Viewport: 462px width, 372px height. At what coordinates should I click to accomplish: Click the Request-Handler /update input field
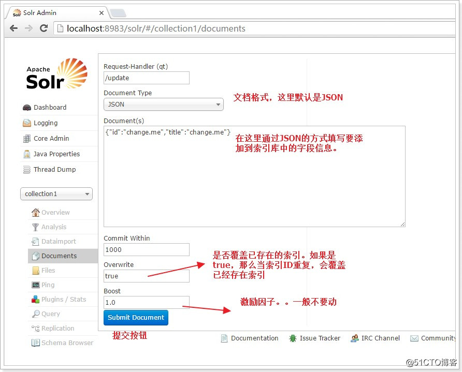pos(147,78)
